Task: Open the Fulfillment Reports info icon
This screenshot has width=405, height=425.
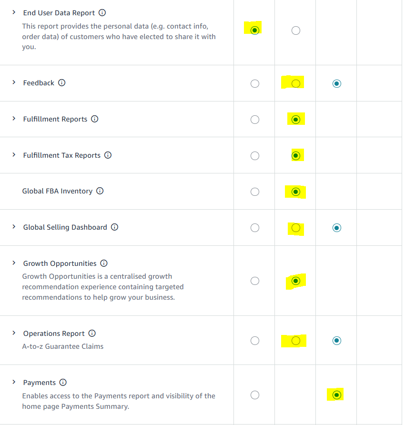Action: click(94, 119)
